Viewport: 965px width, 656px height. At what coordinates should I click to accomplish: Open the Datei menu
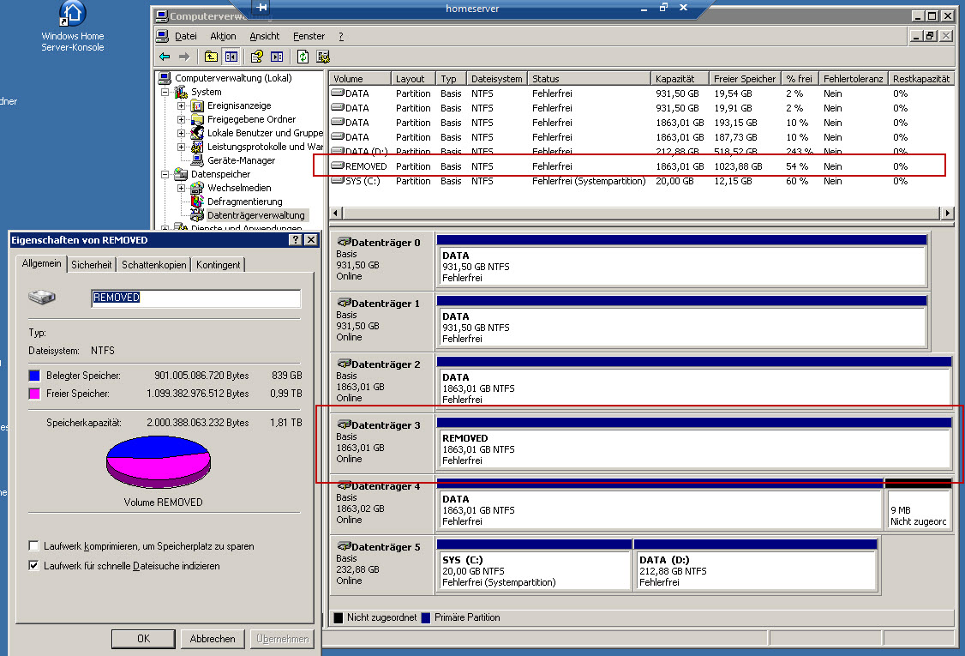click(185, 36)
